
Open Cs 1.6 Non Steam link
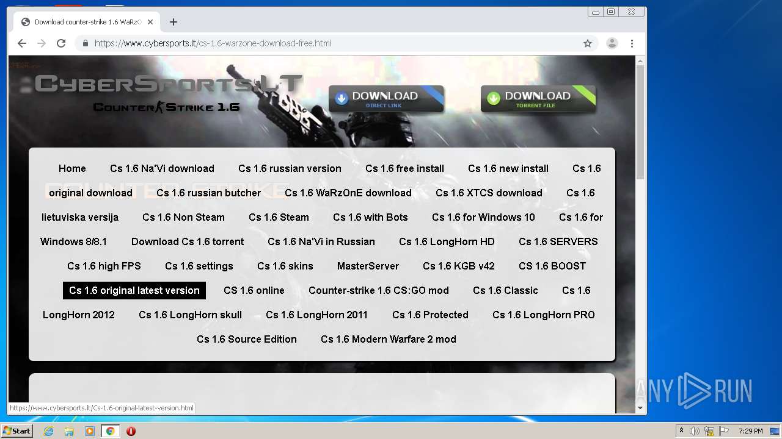coord(183,217)
